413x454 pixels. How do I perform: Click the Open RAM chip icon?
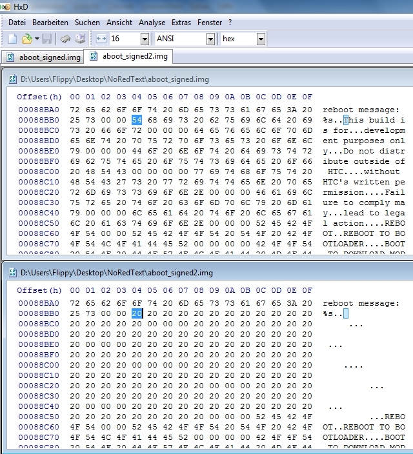(x=65, y=39)
